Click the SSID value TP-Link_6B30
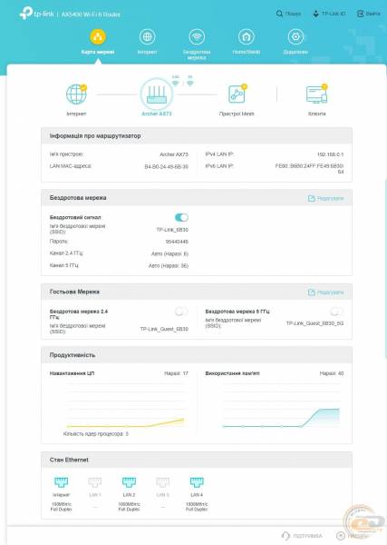This screenshot has width=387, height=545. point(172,230)
